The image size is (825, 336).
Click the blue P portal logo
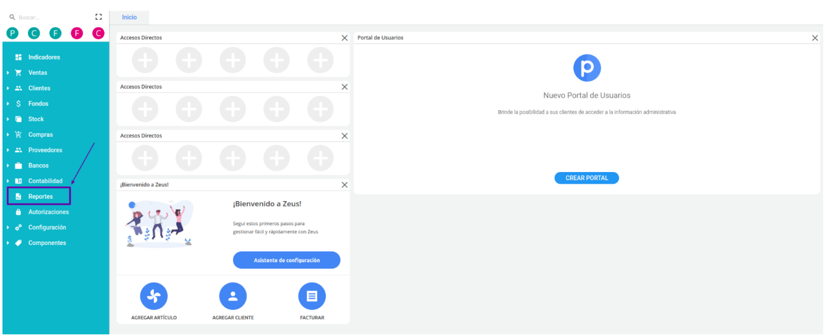tap(586, 67)
